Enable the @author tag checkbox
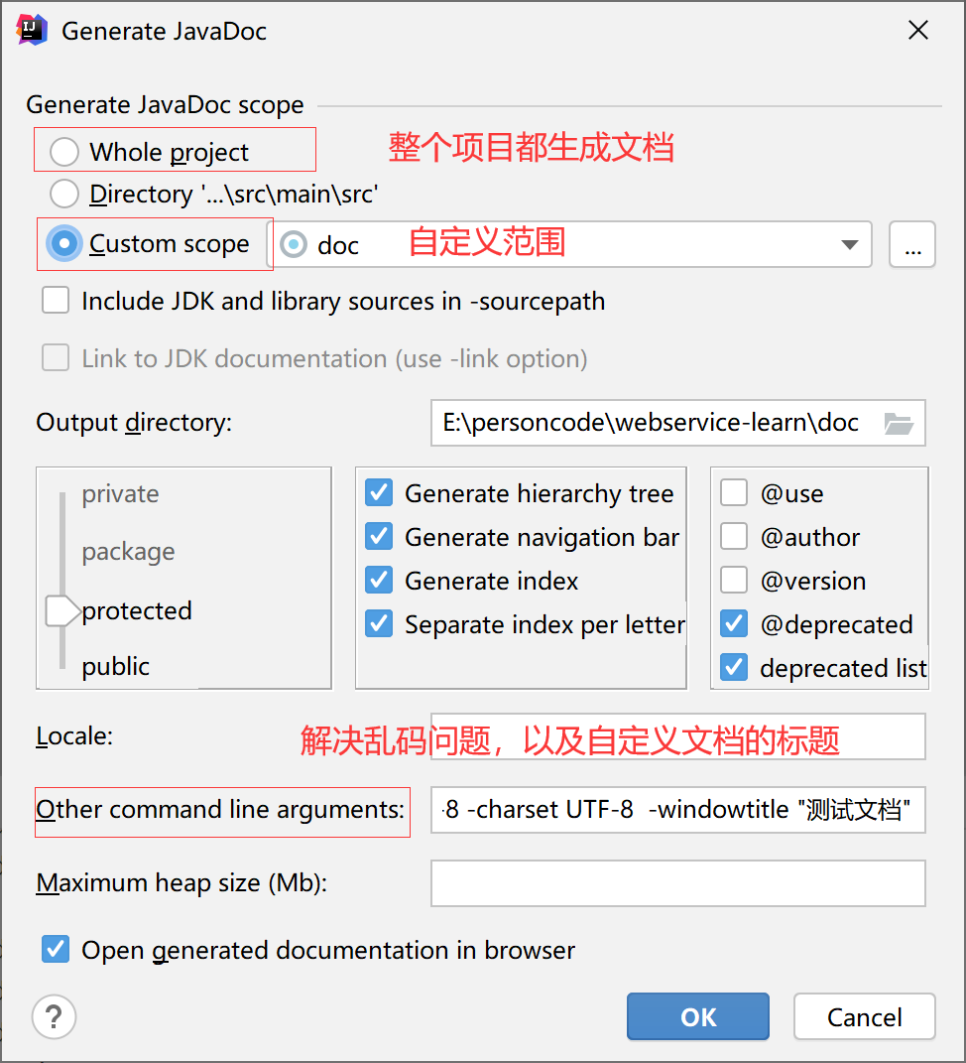 tap(734, 536)
